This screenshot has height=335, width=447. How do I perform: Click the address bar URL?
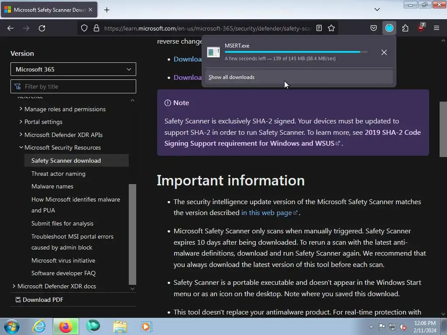pos(207,28)
